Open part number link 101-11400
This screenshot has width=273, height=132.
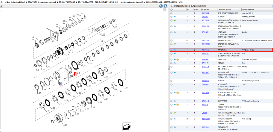(206, 44)
